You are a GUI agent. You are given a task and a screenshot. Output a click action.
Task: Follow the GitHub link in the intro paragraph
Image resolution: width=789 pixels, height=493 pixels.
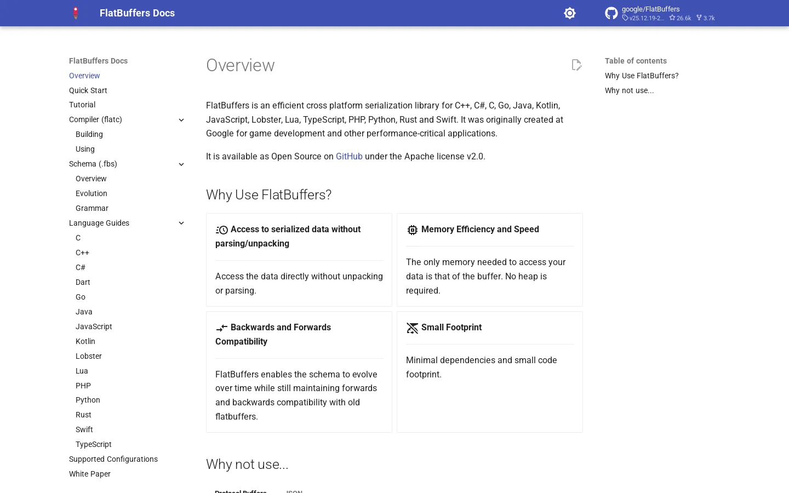point(349,156)
